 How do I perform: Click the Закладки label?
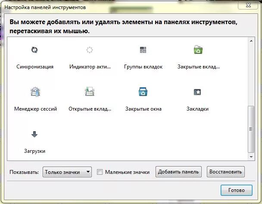pos(197,109)
